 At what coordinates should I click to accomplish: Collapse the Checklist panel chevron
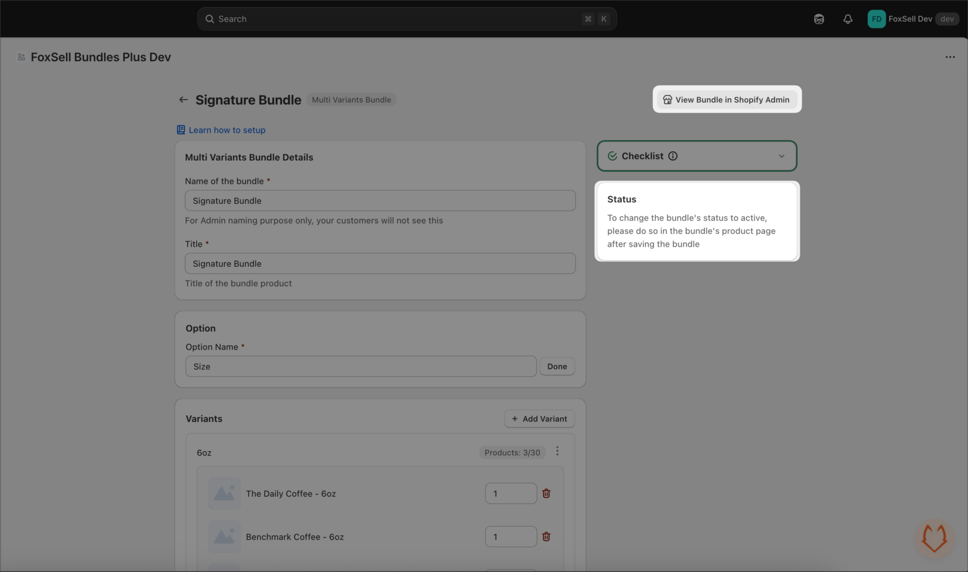(x=781, y=156)
